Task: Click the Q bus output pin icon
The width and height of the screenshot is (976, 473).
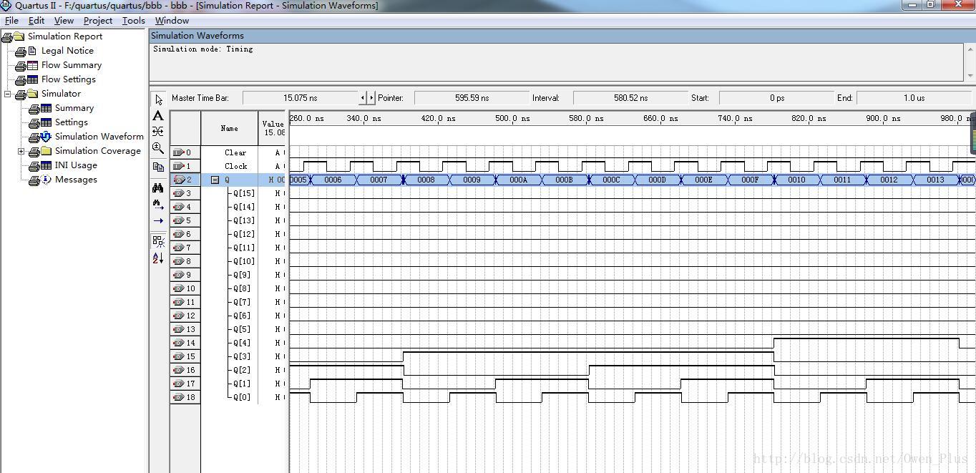Action: click(x=179, y=180)
